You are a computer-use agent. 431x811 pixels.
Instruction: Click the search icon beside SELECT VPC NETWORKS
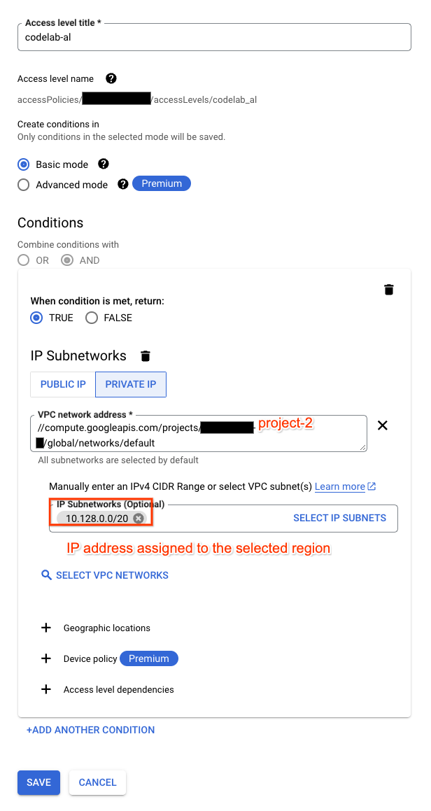point(45,574)
